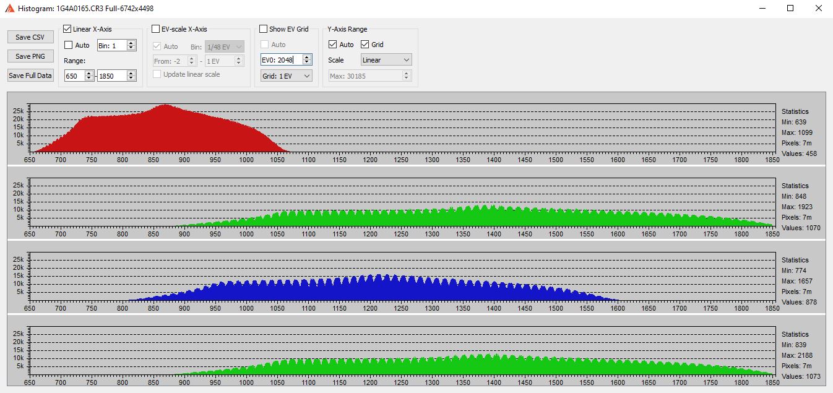This screenshot has width=833, height=393.
Task: Maximize the histogram window
Action: (790, 9)
